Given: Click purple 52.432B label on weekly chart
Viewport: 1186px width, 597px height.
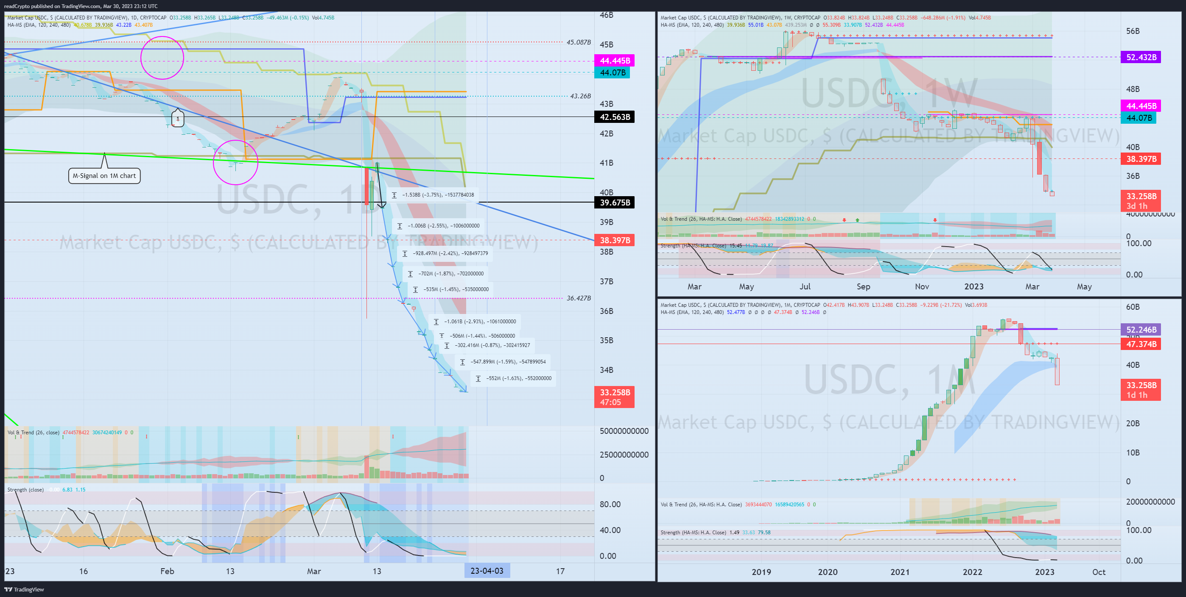Looking at the screenshot, I should point(1141,57).
